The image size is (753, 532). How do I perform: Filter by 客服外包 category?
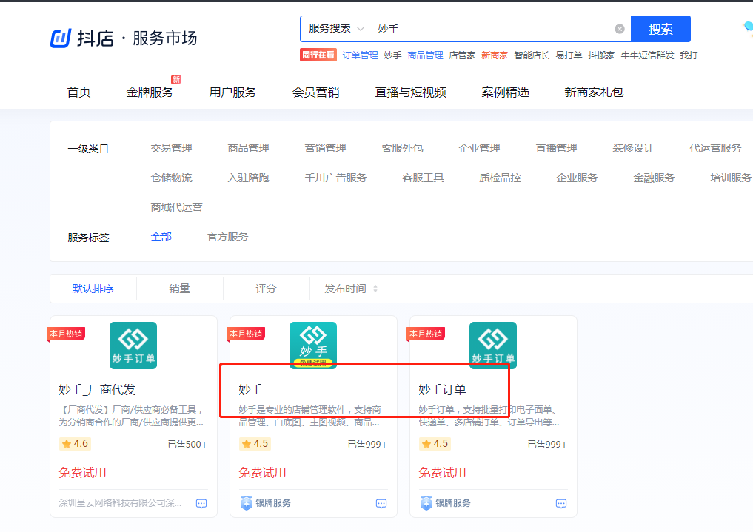click(x=403, y=148)
